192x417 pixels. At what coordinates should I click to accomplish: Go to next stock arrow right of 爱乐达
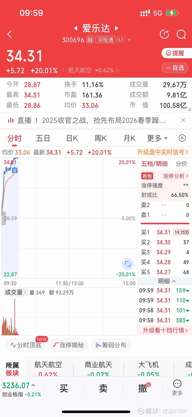click(116, 28)
